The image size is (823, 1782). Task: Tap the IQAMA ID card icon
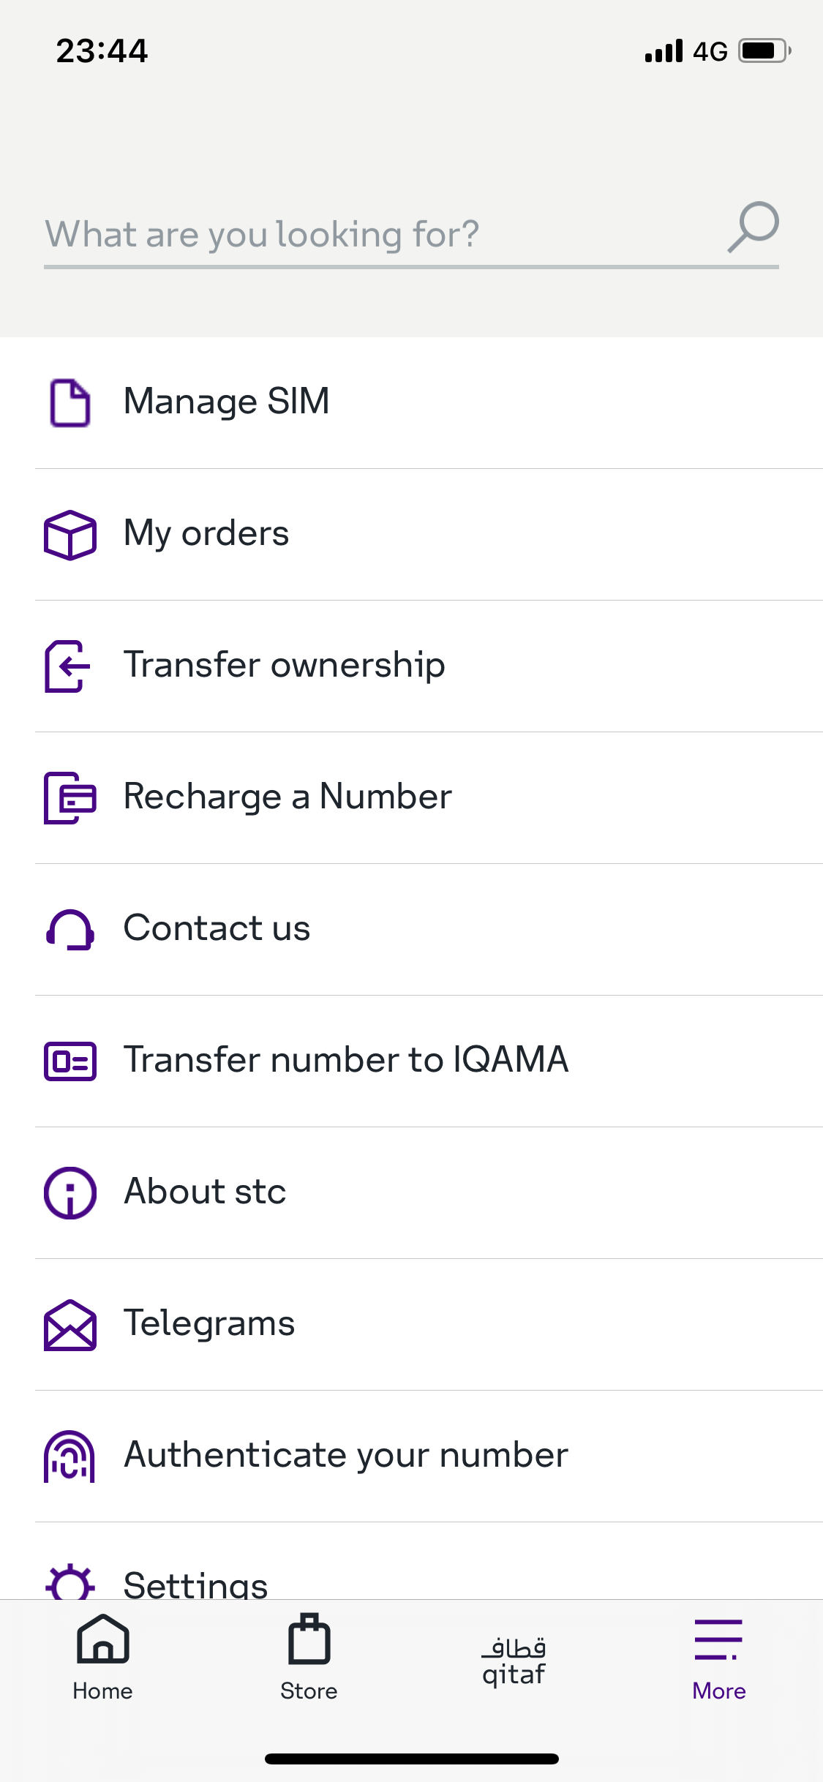[x=69, y=1061]
